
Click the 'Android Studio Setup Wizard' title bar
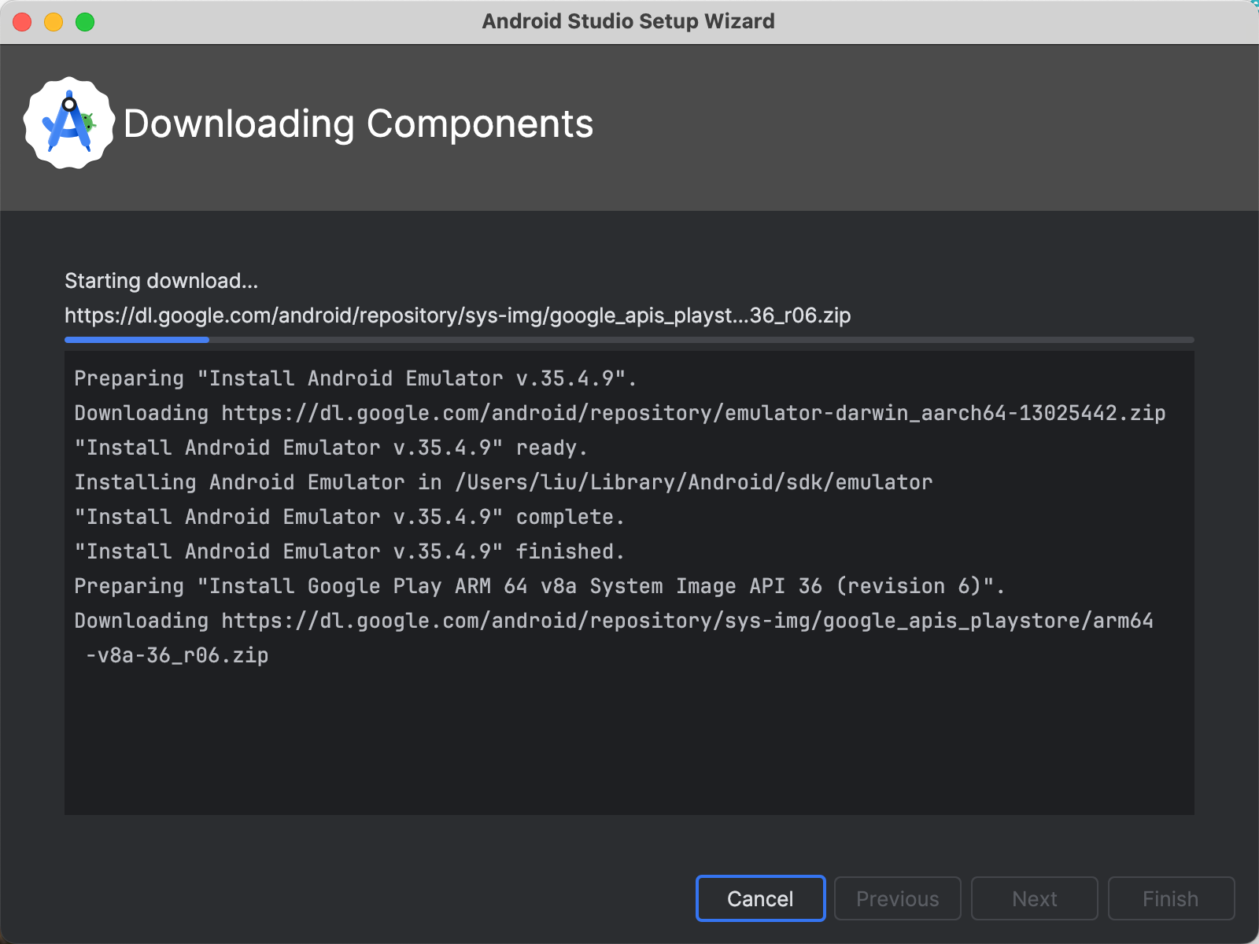(x=628, y=21)
